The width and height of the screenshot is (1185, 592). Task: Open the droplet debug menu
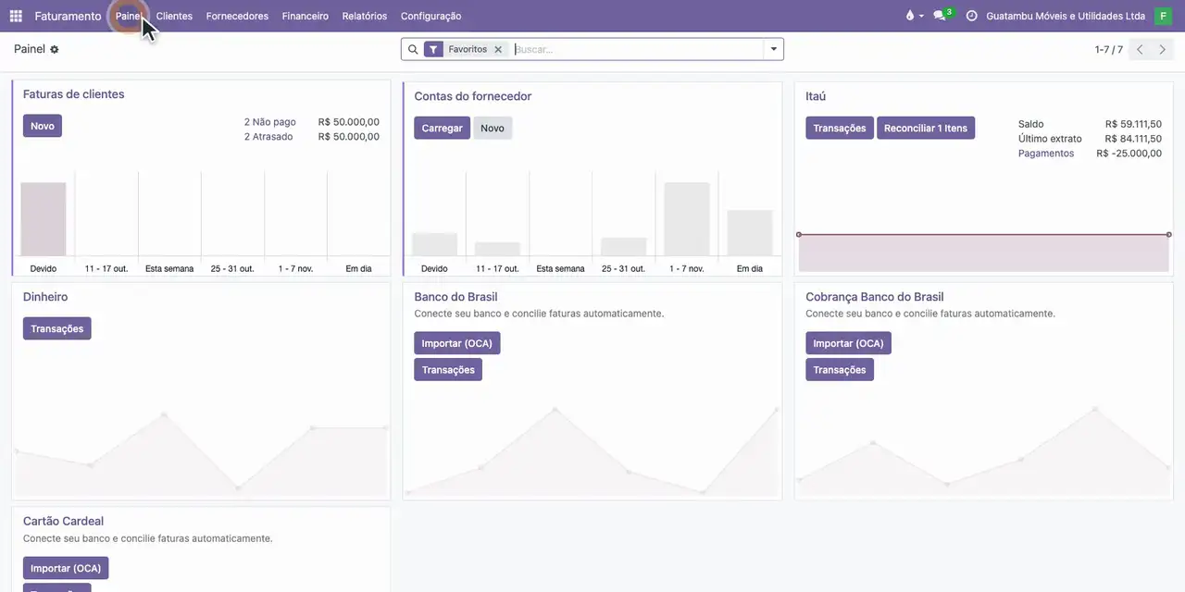(x=914, y=16)
